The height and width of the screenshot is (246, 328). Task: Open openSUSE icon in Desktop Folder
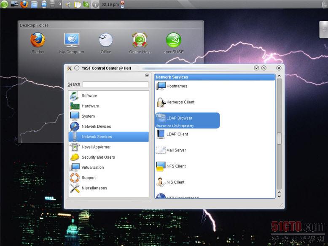(173, 43)
